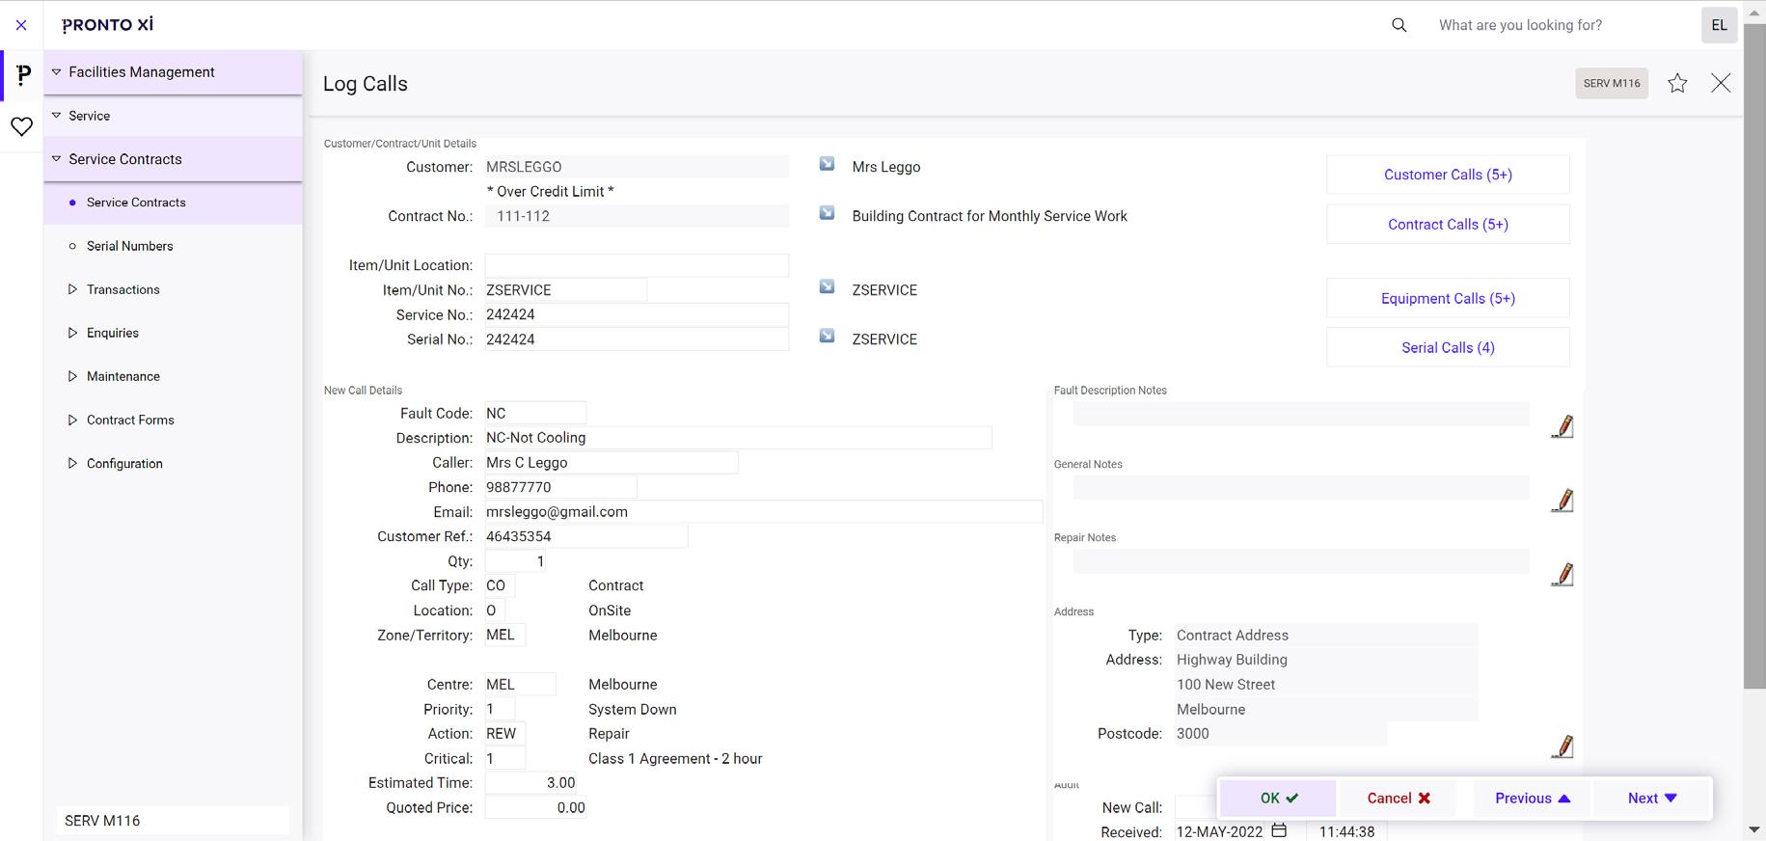Open the Serial No. lookup arrow icon
This screenshot has height=841, width=1766.
point(827,337)
